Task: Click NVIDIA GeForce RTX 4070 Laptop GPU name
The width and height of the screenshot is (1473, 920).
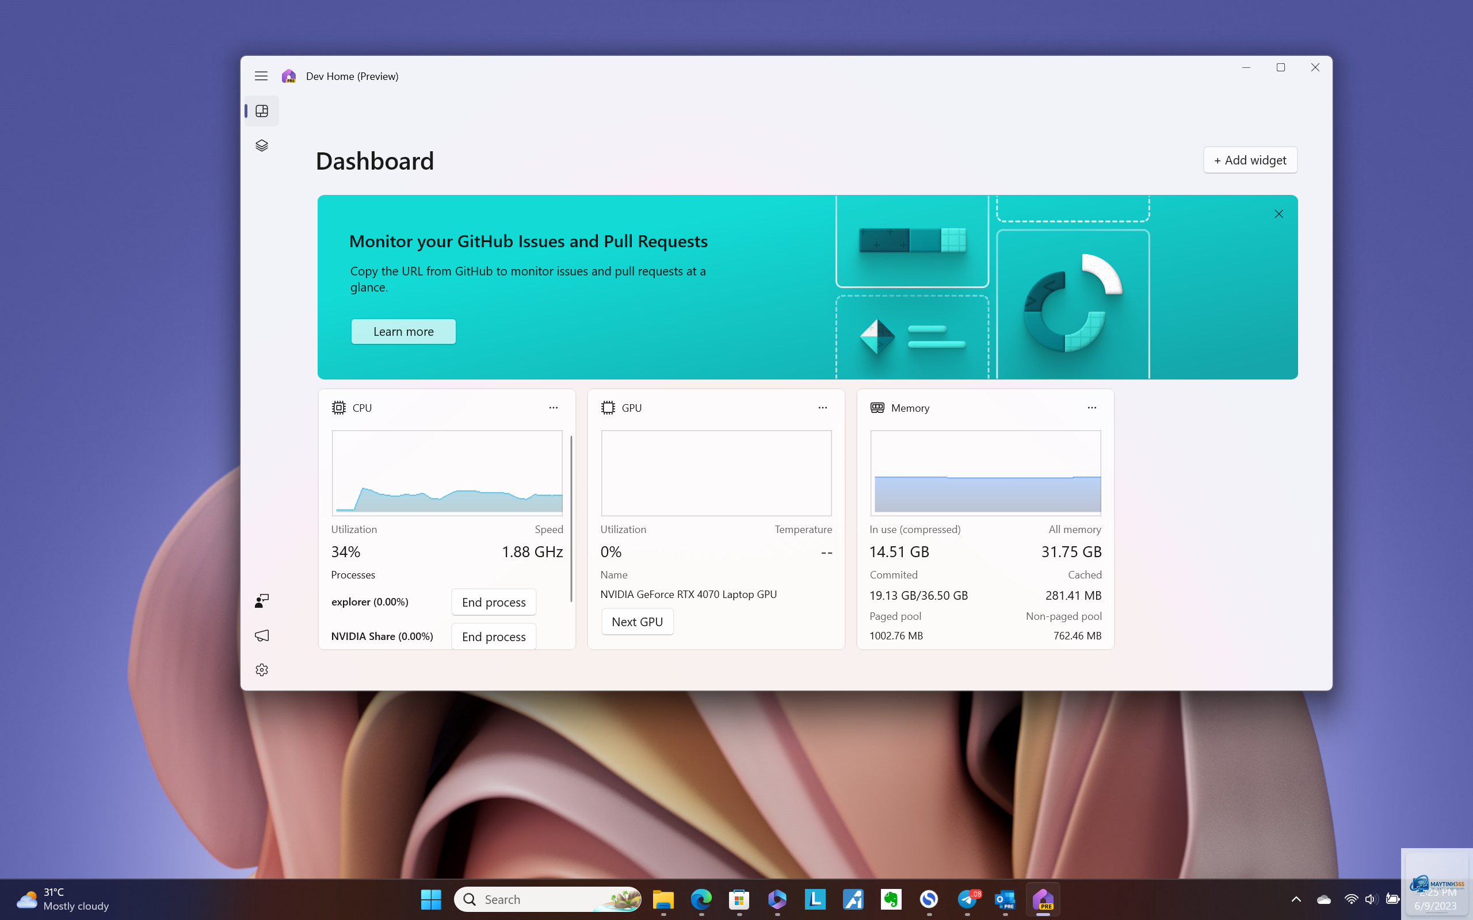Action: click(x=688, y=595)
